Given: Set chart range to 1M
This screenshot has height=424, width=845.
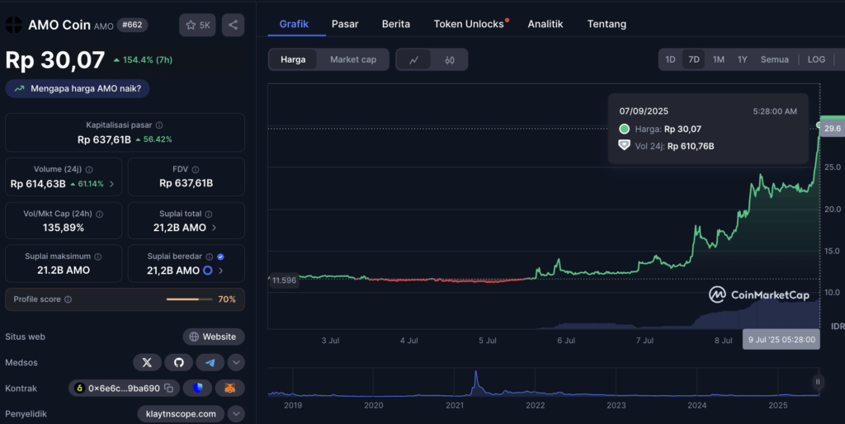Looking at the screenshot, I should pyautogui.click(x=719, y=59).
